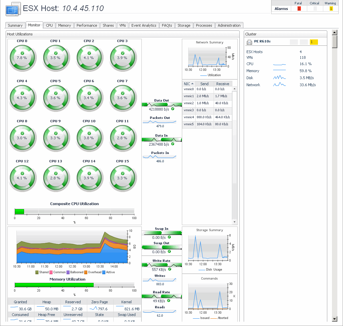343x326 pixels.
Task: Click the CPU 7 utilization gauge
Action: pyautogui.click(x=122, y=98)
